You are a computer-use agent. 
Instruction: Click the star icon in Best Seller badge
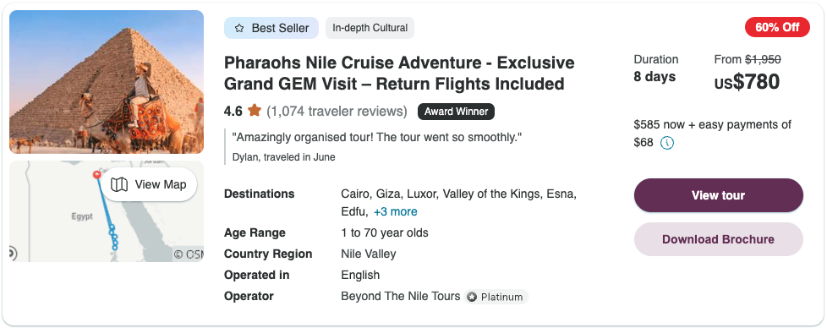point(239,29)
